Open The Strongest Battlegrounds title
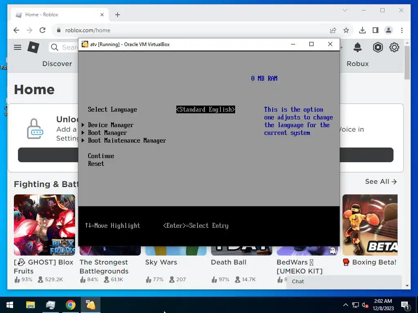418x313 pixels. click(x=104, y=267)
